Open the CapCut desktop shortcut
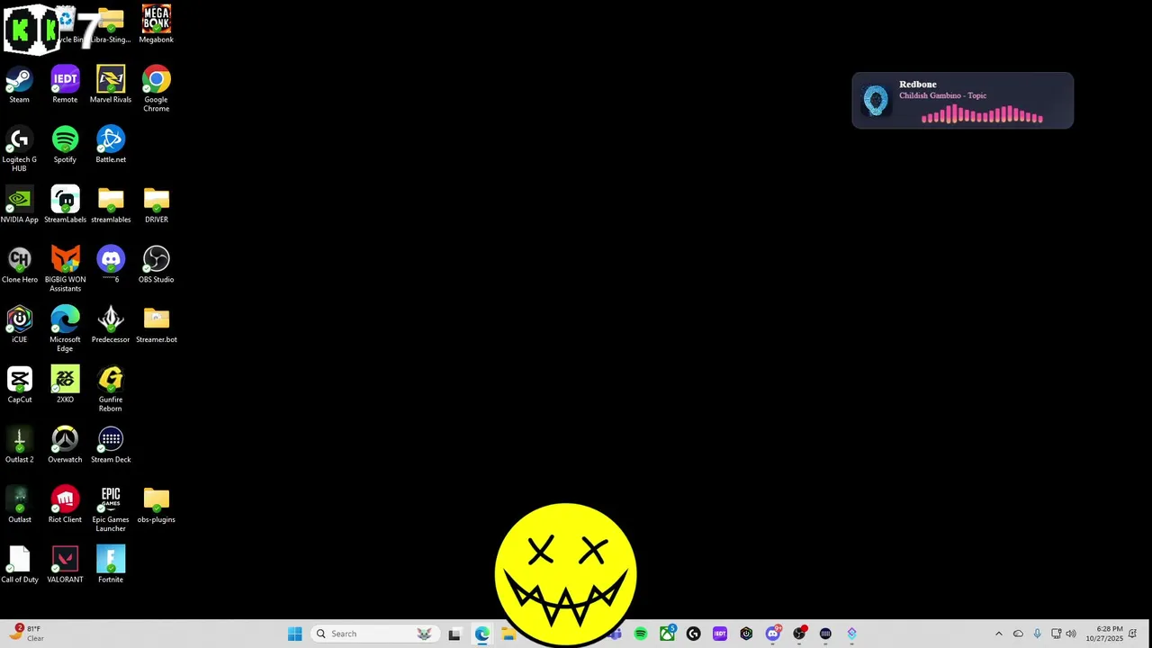 (x=19, y=384)
